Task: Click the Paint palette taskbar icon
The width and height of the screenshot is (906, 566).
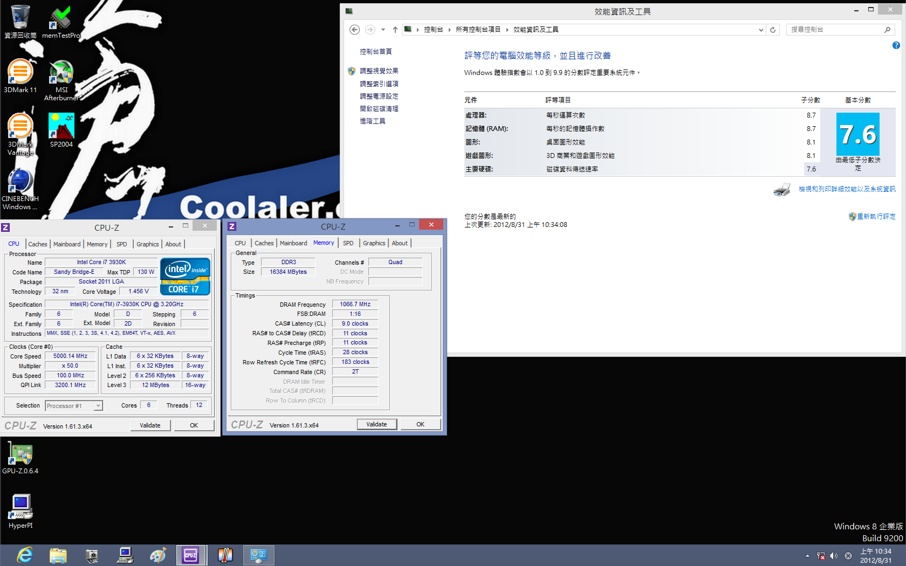Action: (158, 555)
